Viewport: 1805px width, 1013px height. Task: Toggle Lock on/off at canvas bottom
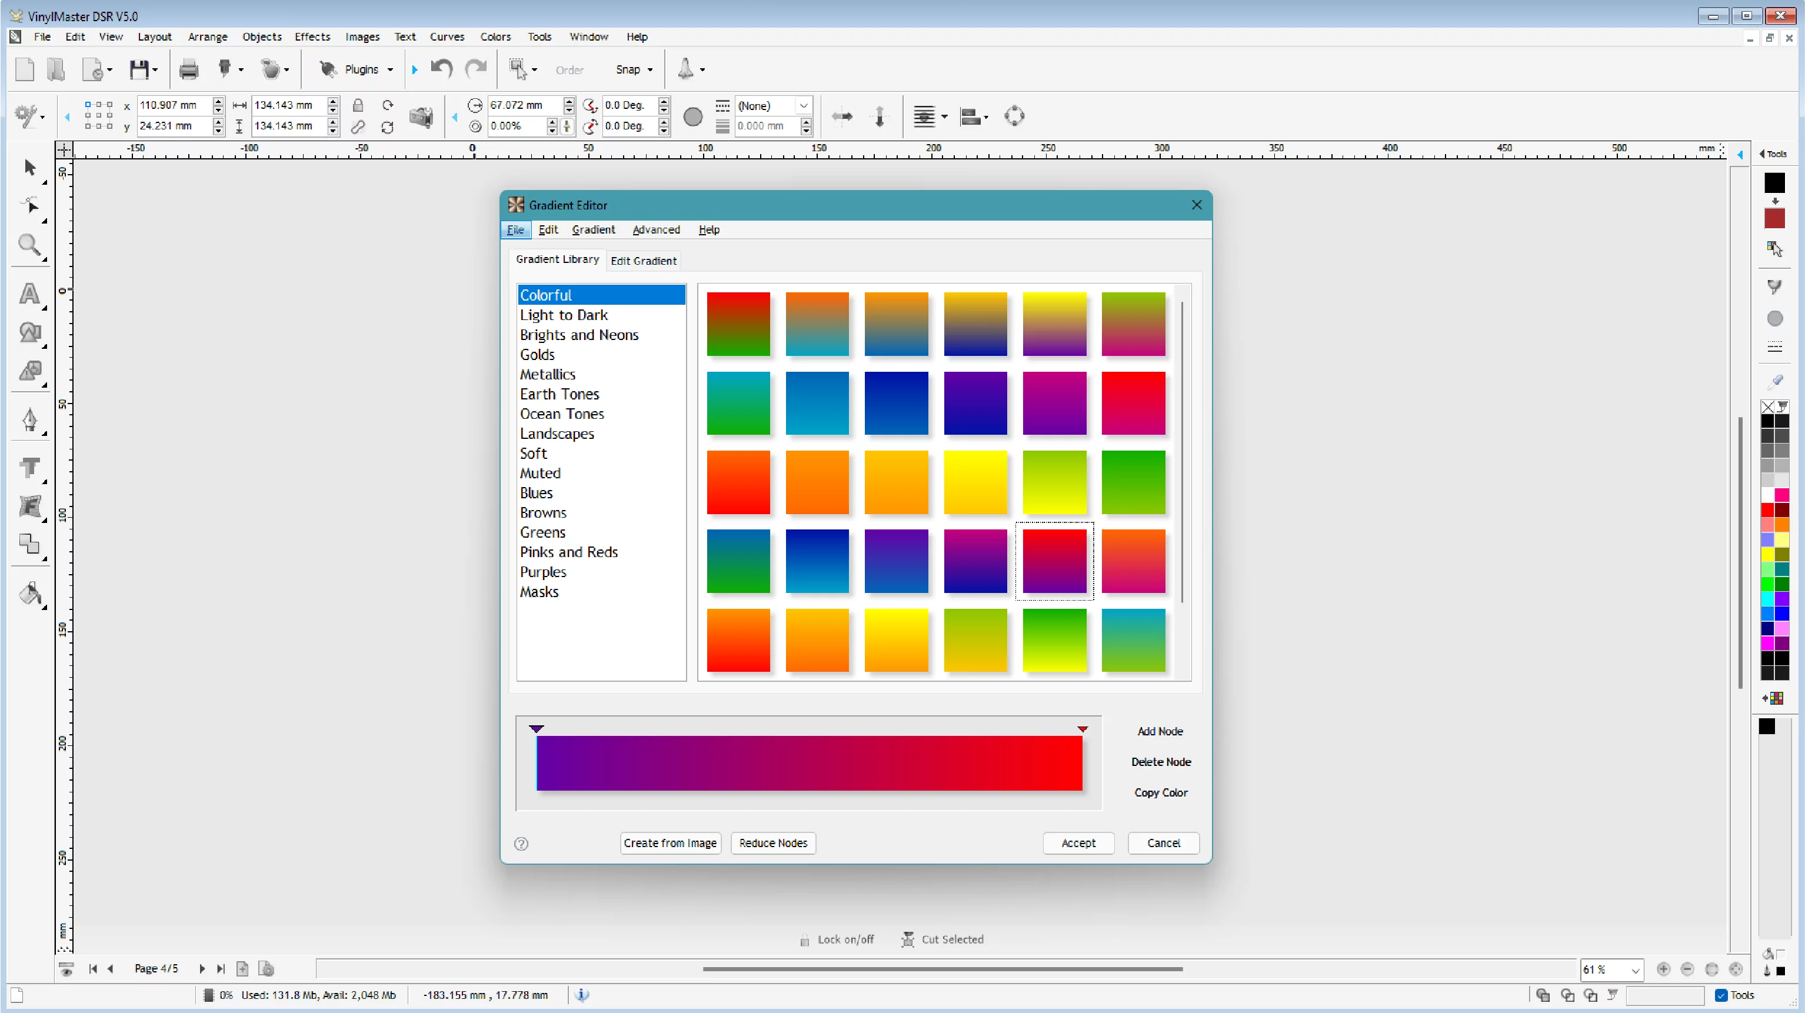(837, 939)
